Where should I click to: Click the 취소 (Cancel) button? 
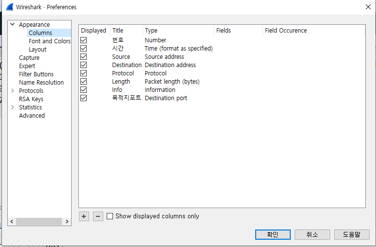pyautogui.click(x=312, y=234)
